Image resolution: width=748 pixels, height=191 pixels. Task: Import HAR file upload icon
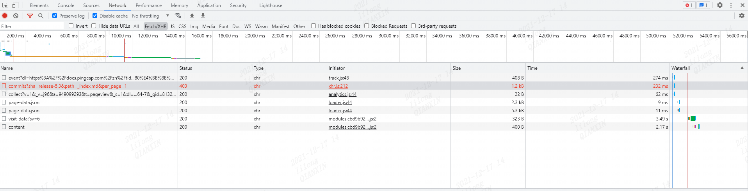pyautogui.click(x=192, y=16)
